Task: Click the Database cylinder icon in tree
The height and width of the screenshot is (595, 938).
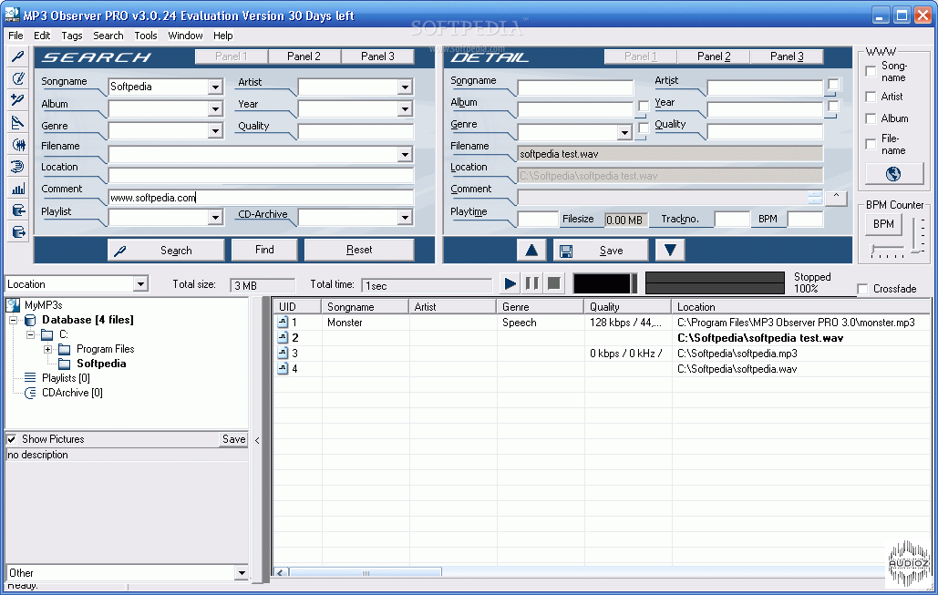Action: [30, 320]
